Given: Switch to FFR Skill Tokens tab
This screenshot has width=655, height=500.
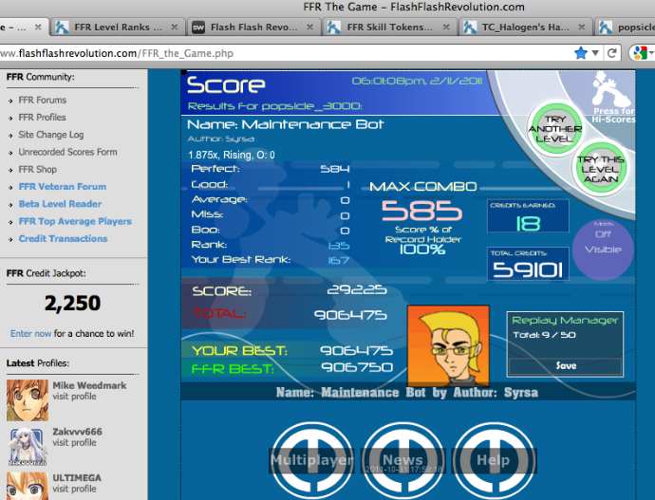Looking at the screenshot, I should (389, 28).
